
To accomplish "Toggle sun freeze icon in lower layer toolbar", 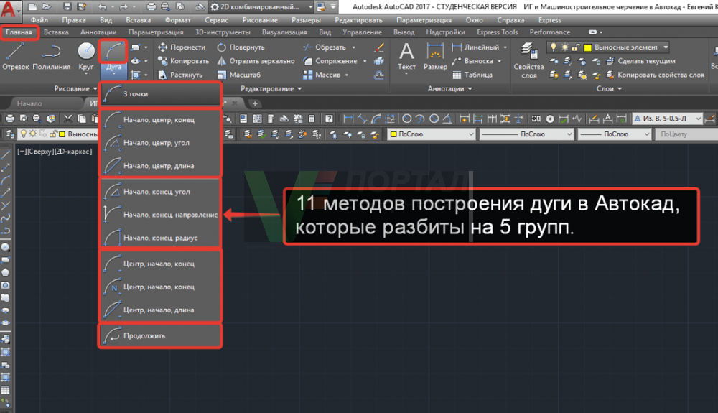I will pyautogui.click(x=33, y=134).
